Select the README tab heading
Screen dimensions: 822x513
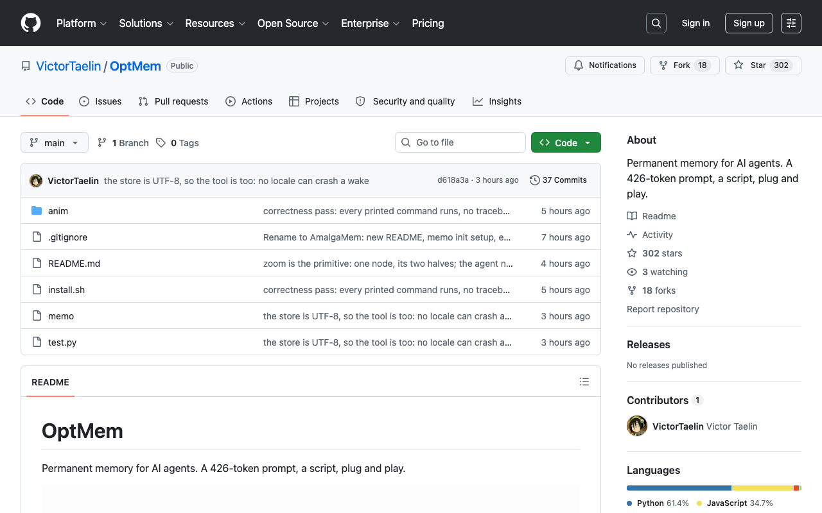pyautogui.click(x=50, y=382)
